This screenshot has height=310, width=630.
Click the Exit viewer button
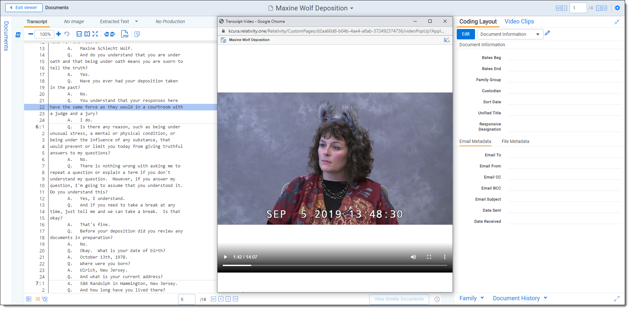pyautogui.click(x=24, y=8)
